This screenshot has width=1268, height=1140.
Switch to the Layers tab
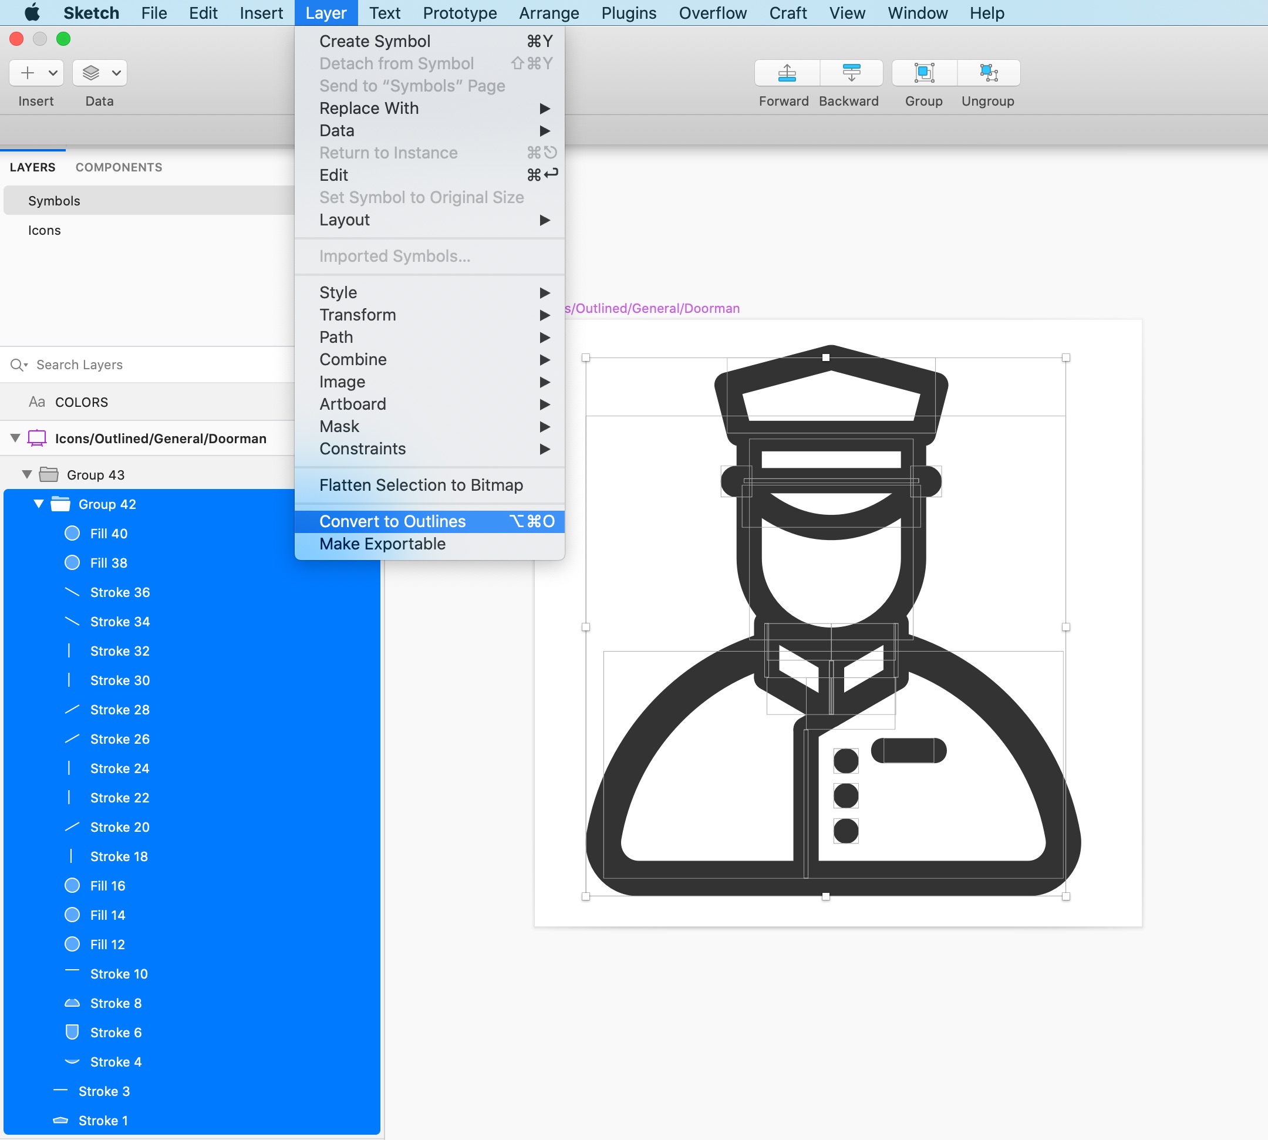[x=32, y=167]
